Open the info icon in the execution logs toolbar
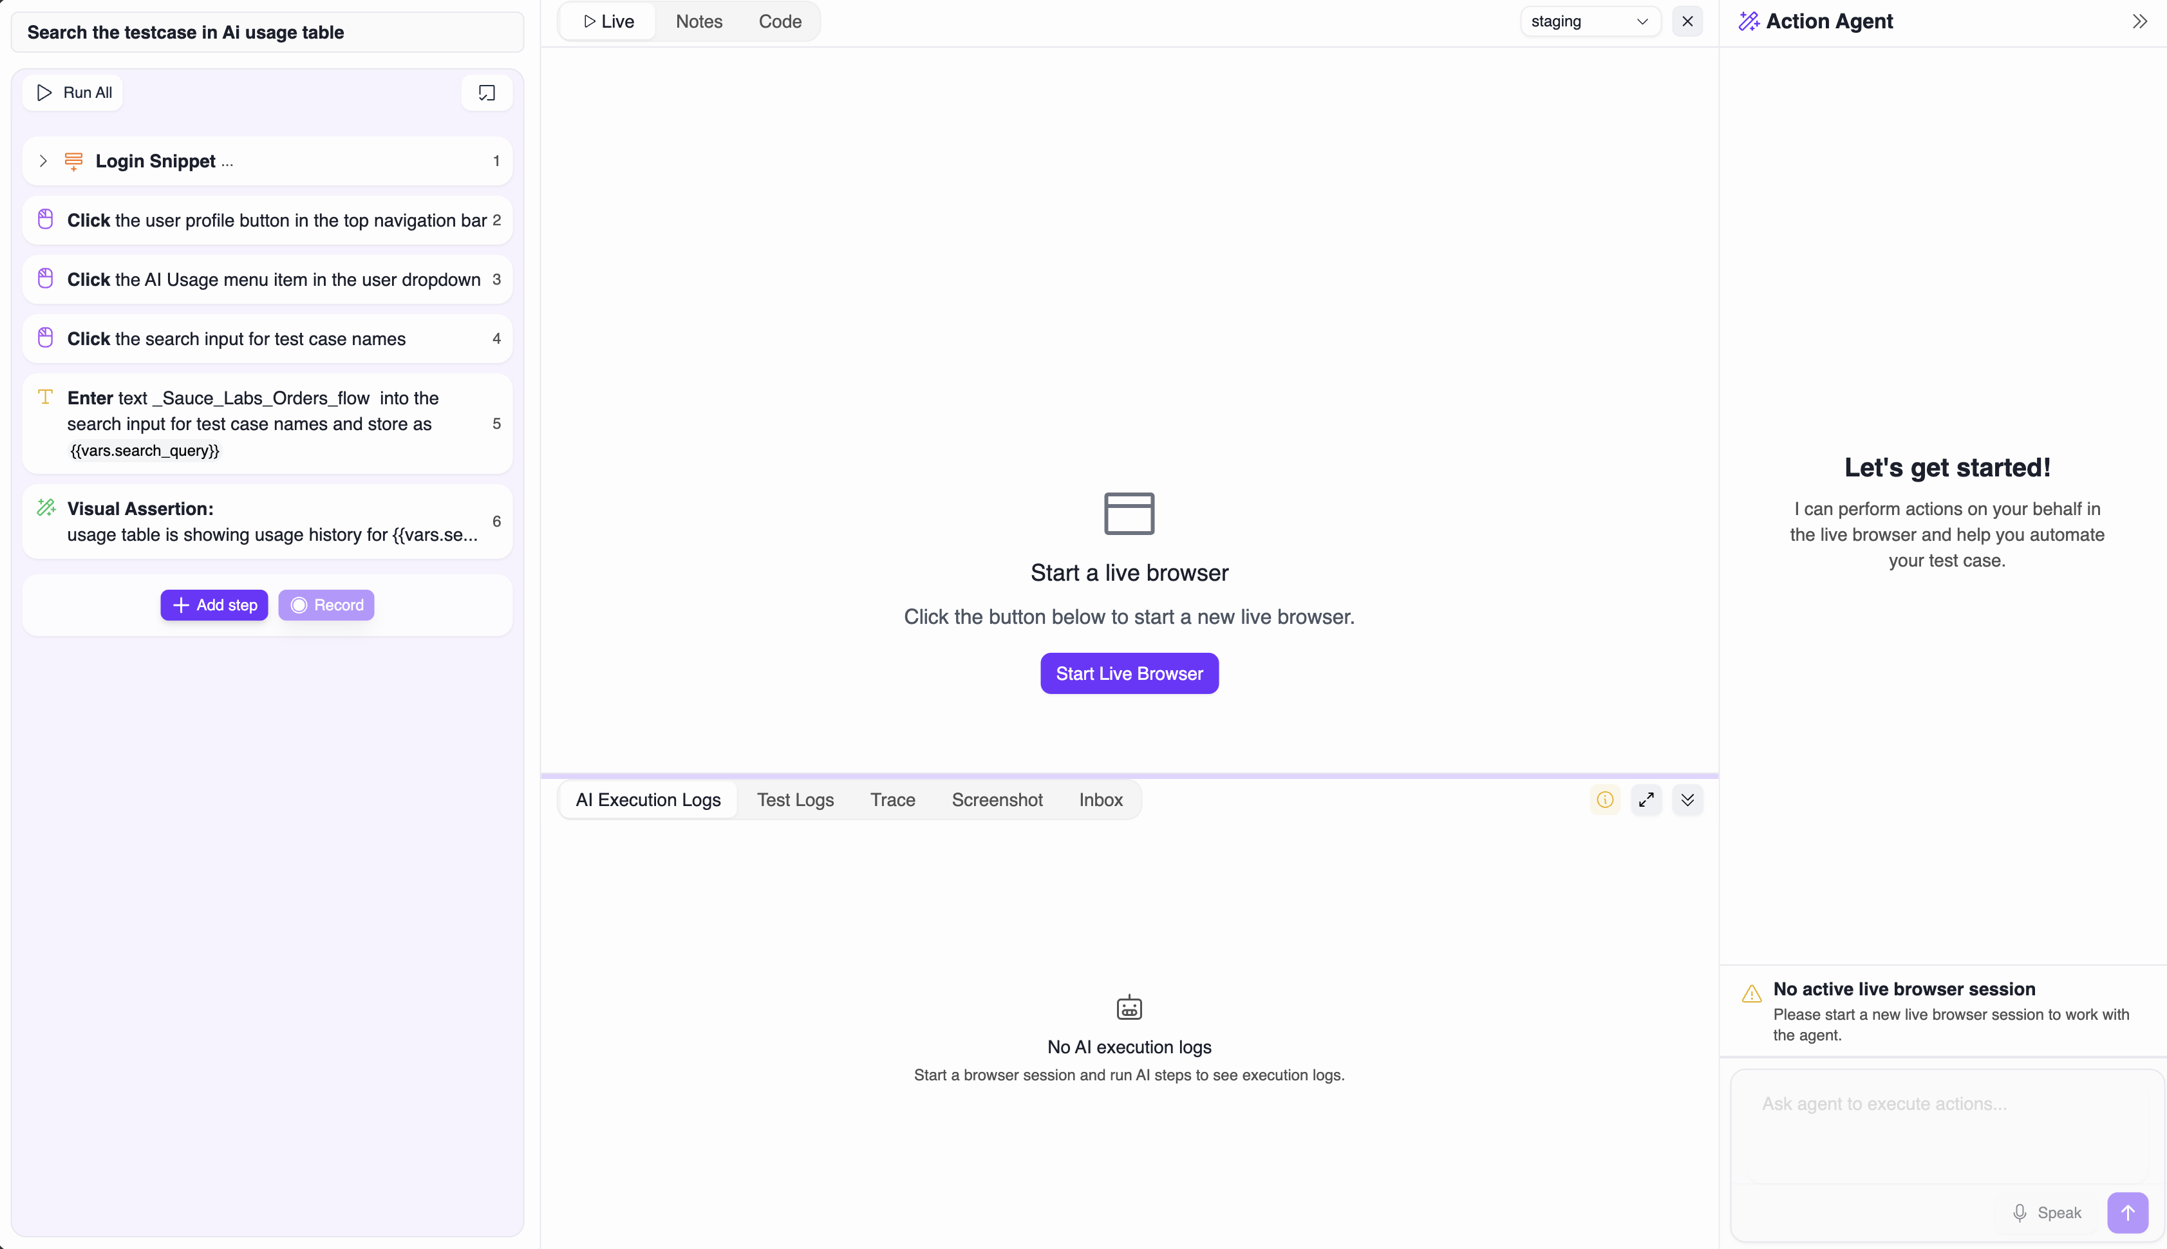The image size is (2167, 1249). pyautogui.click(x=1604, y=798)
